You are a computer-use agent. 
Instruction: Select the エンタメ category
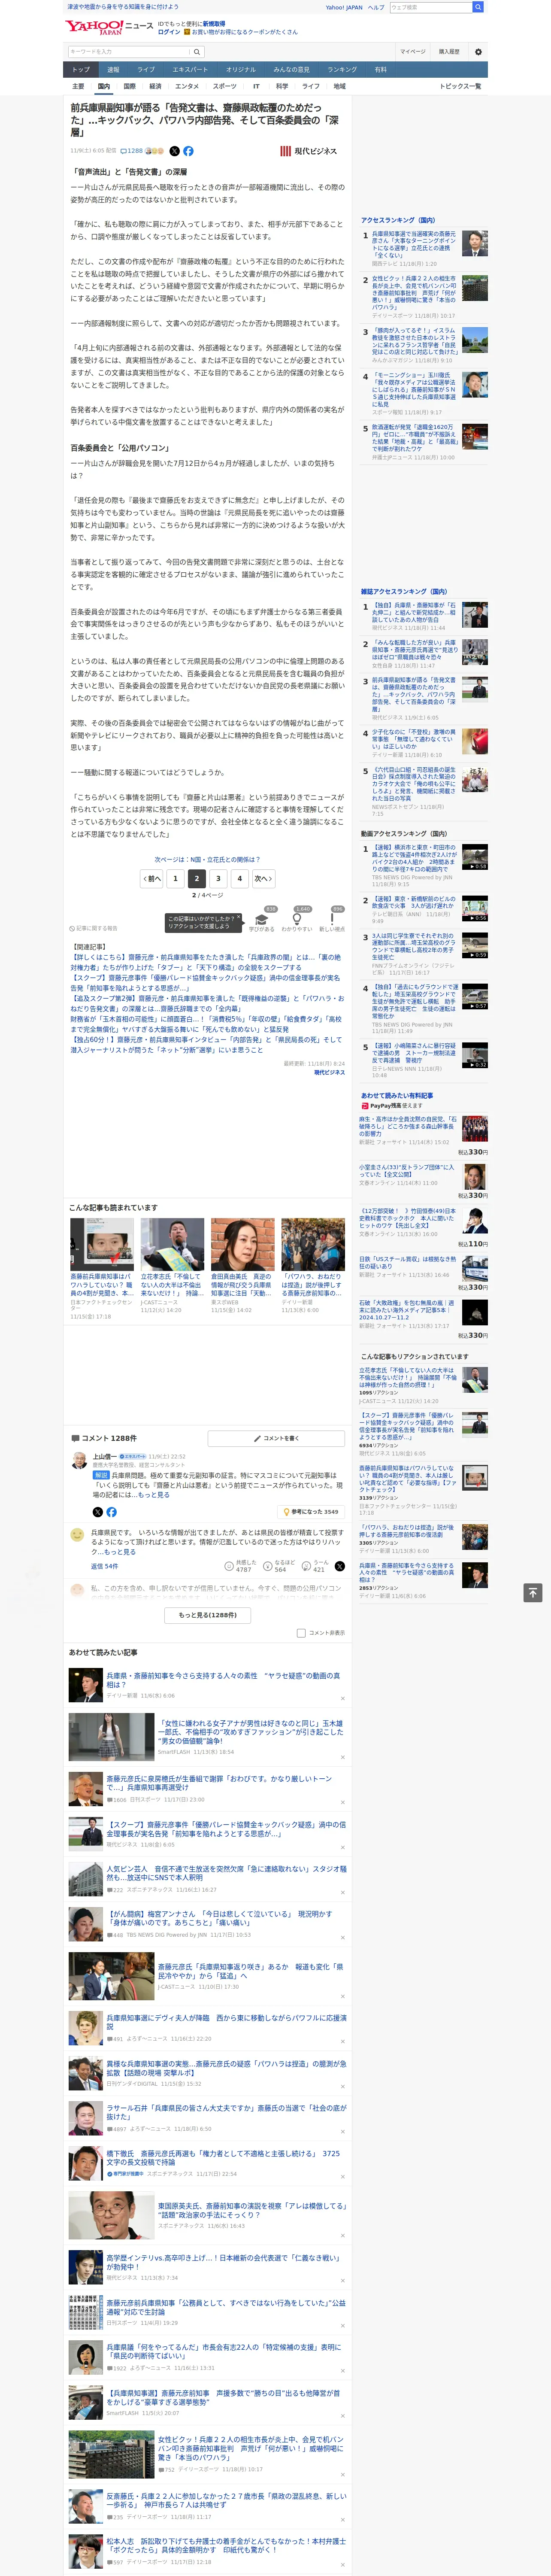187,86
